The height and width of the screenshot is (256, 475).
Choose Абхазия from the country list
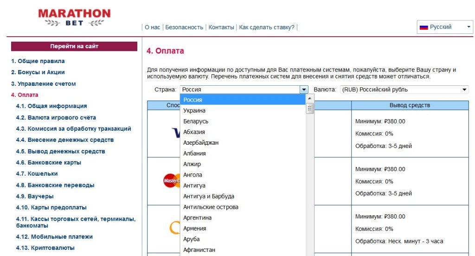(x=243, y=132)
